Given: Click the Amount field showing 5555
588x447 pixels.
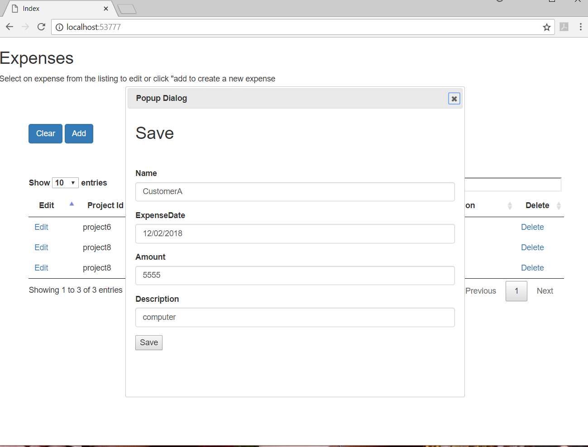Looking at the screenshot, I should pyautogui.click(x=295, y=276).
